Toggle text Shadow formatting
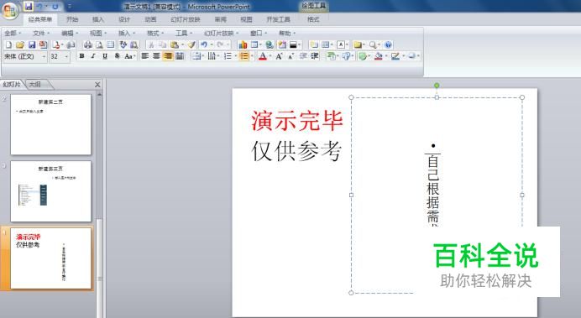This screenshot has width=581, height=318. click(117, 56)
